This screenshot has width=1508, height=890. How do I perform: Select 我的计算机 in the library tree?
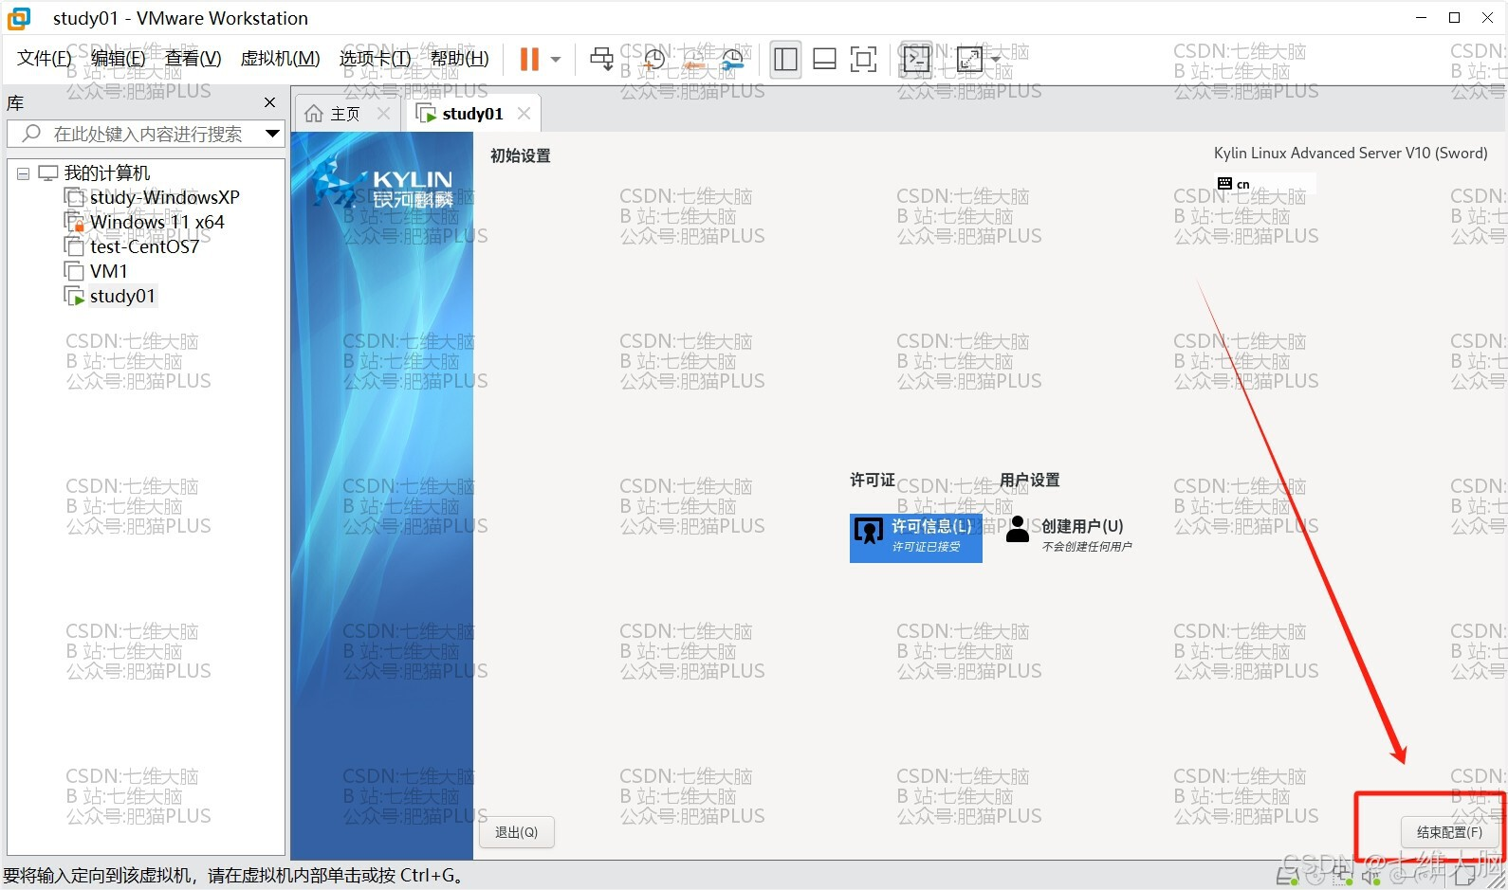106,173
